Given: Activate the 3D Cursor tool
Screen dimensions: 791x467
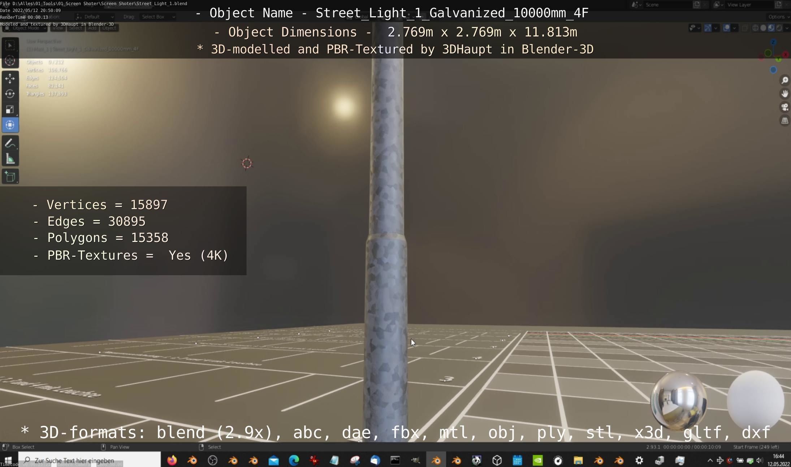Looking at the screenshot, I should pyautogui.click(x=10, y=61).
